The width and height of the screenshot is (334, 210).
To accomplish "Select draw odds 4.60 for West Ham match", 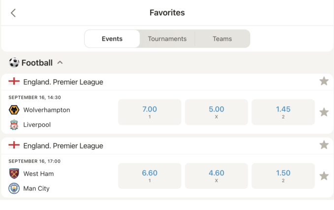I will point(216,176).
